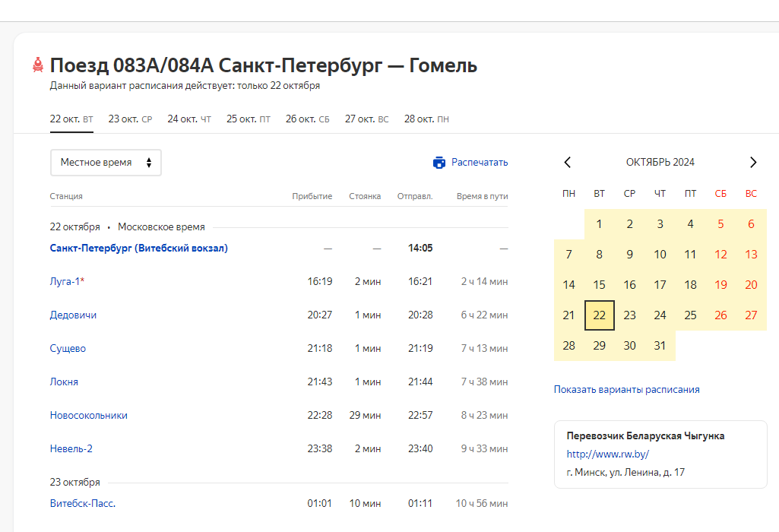The width and height of the screenshot is (779, 532).
Task: Pick October 31 in the calendar
Action: tap(660, 346)
